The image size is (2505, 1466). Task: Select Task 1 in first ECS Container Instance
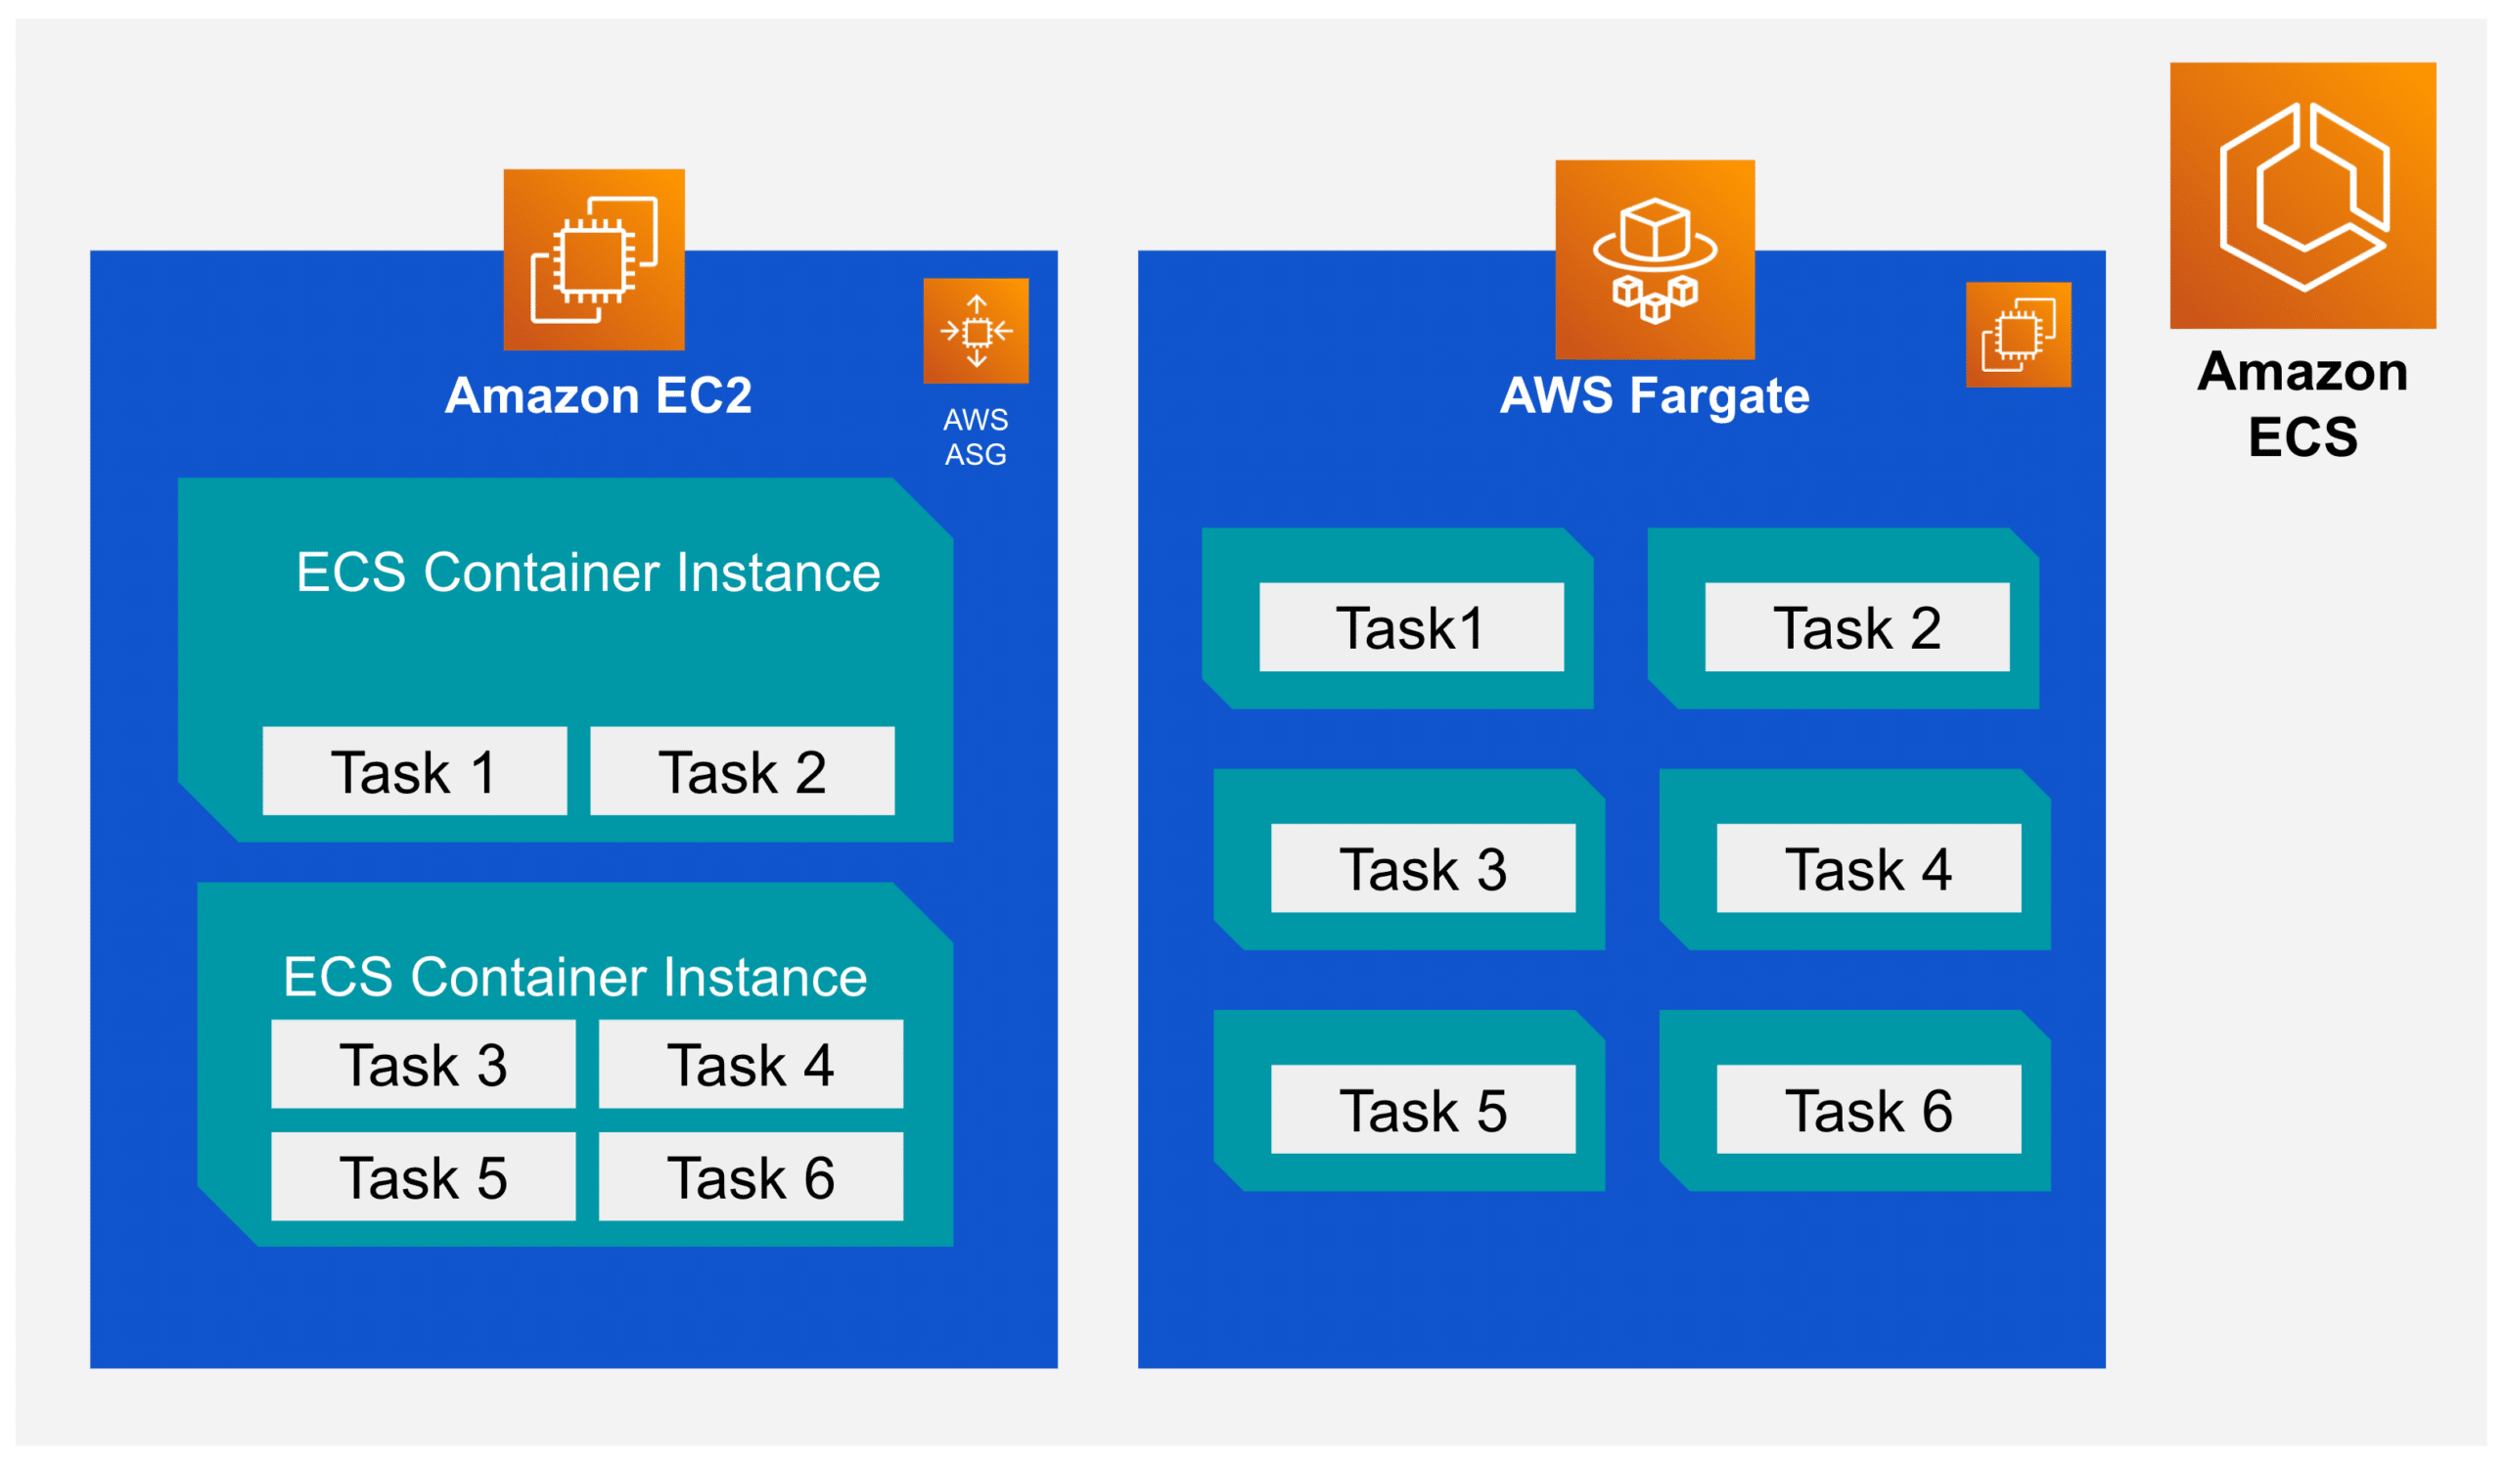coord(415,771)
